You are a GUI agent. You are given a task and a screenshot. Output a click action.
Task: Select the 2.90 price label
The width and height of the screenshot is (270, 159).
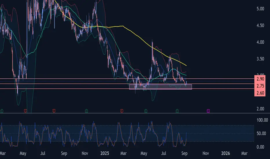click(x=260, y=79)
